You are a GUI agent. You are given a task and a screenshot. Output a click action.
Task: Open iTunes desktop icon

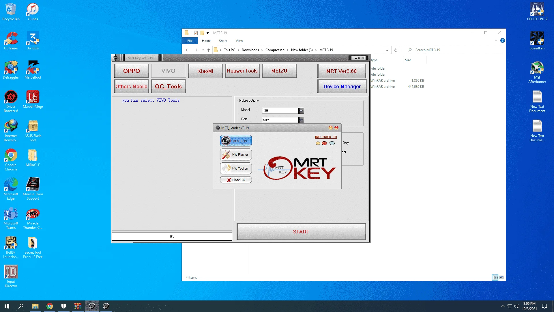point(33,12)
